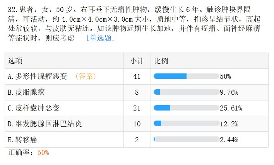Click the 25.61% progress bar
The image size is (274, 165).
tap(186, 108)
